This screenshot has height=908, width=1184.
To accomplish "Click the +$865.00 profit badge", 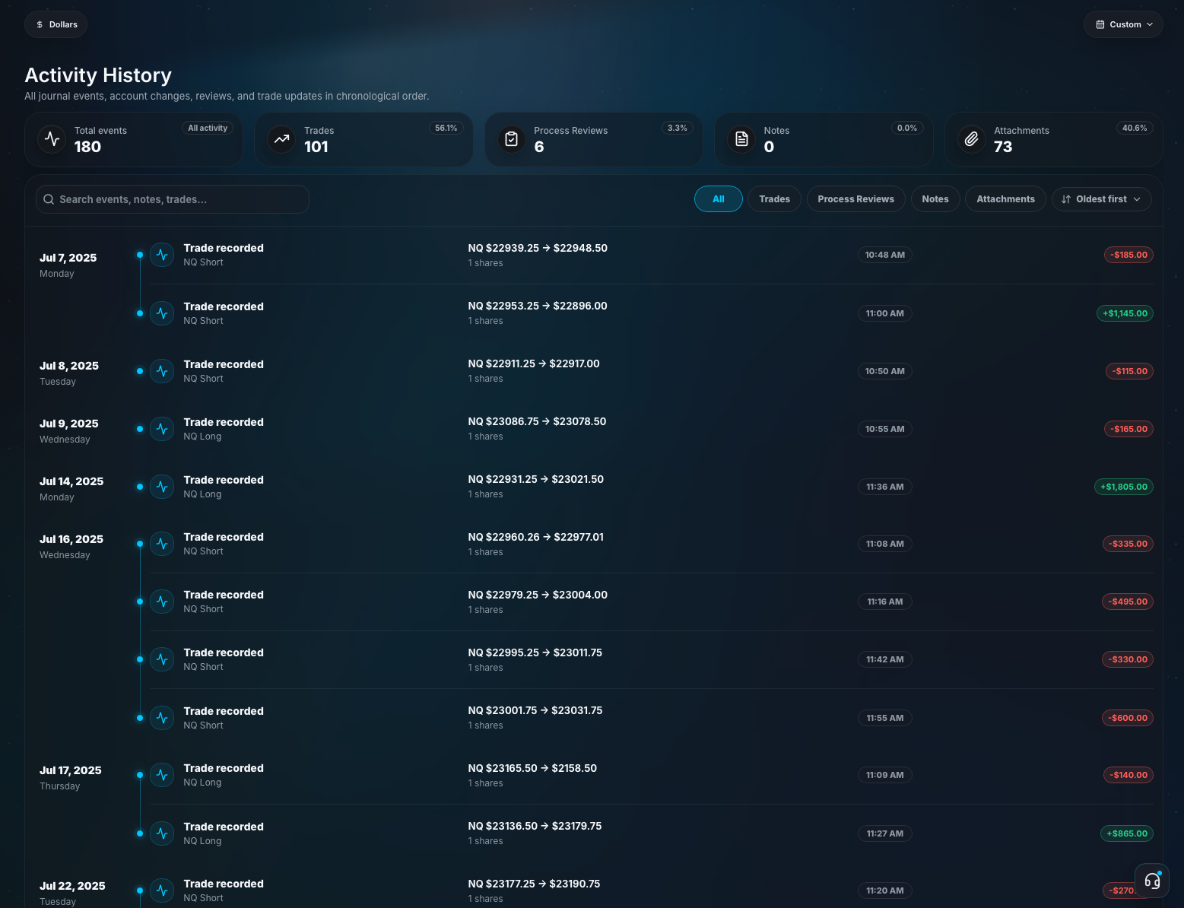I will [1127, 833].
